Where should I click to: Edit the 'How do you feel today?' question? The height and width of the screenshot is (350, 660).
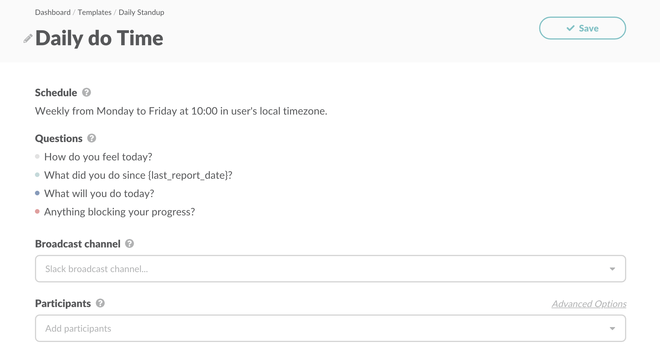[98, 157]
